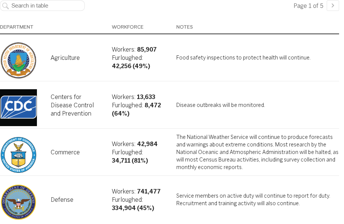
Task: Click the CDC logo
Action: click(x=18, y=107)
